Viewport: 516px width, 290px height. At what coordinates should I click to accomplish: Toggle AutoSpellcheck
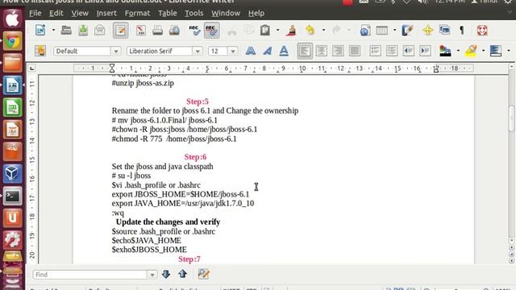pyautogui.click(x=211, y=31)
